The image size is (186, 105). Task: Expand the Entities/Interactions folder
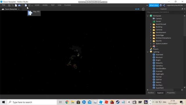151,38
